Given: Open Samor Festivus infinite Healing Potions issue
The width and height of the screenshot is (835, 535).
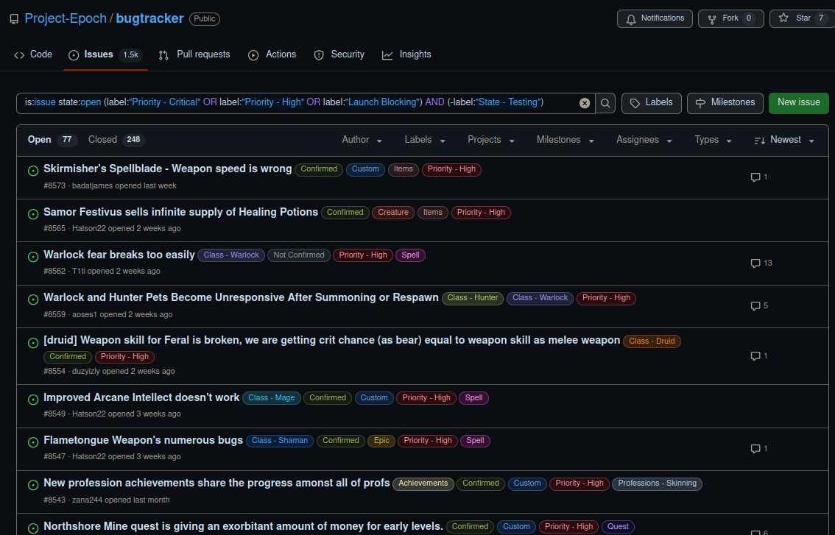Looking at the screenshot, I should click(x=180, y=212).
